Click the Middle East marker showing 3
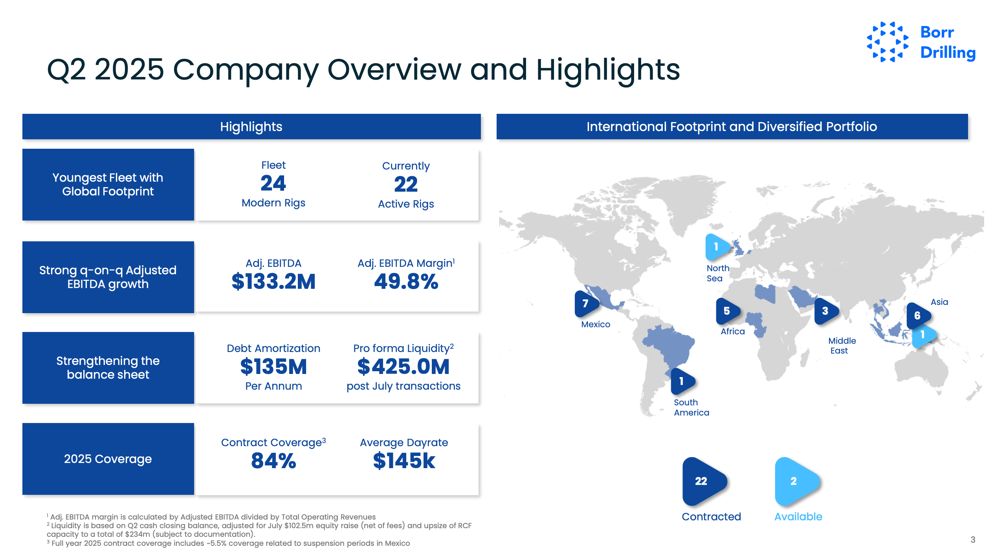 coord(825,311)
